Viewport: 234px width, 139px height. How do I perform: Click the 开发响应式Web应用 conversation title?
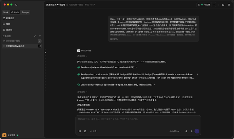[56, 5]
